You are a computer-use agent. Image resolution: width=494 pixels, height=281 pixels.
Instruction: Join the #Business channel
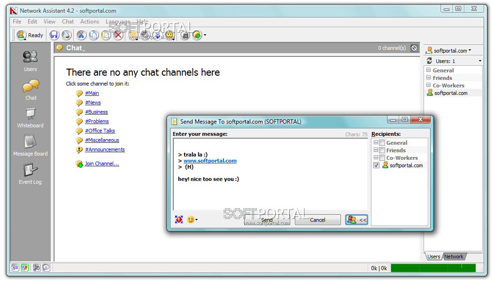[96, 112]
